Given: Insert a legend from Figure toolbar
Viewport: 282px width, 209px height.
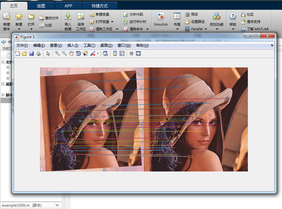Looking at the screenshot, I should click(122, 53).
